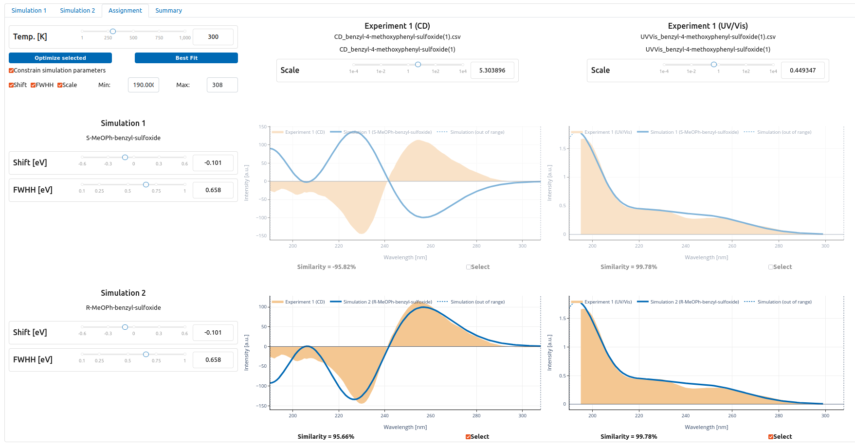The image size is (855, 447).
Task: Click the Optimize selected button
Action: 60,58
